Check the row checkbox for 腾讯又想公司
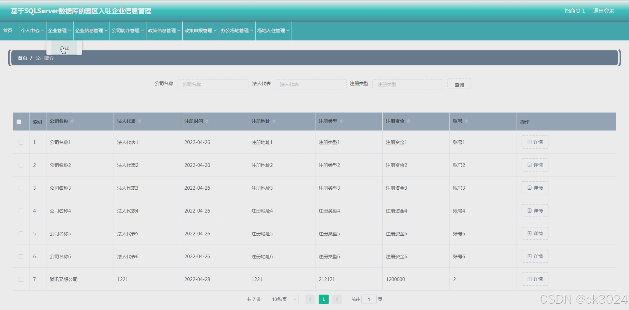The image size is (629, 310). point(21,279)
